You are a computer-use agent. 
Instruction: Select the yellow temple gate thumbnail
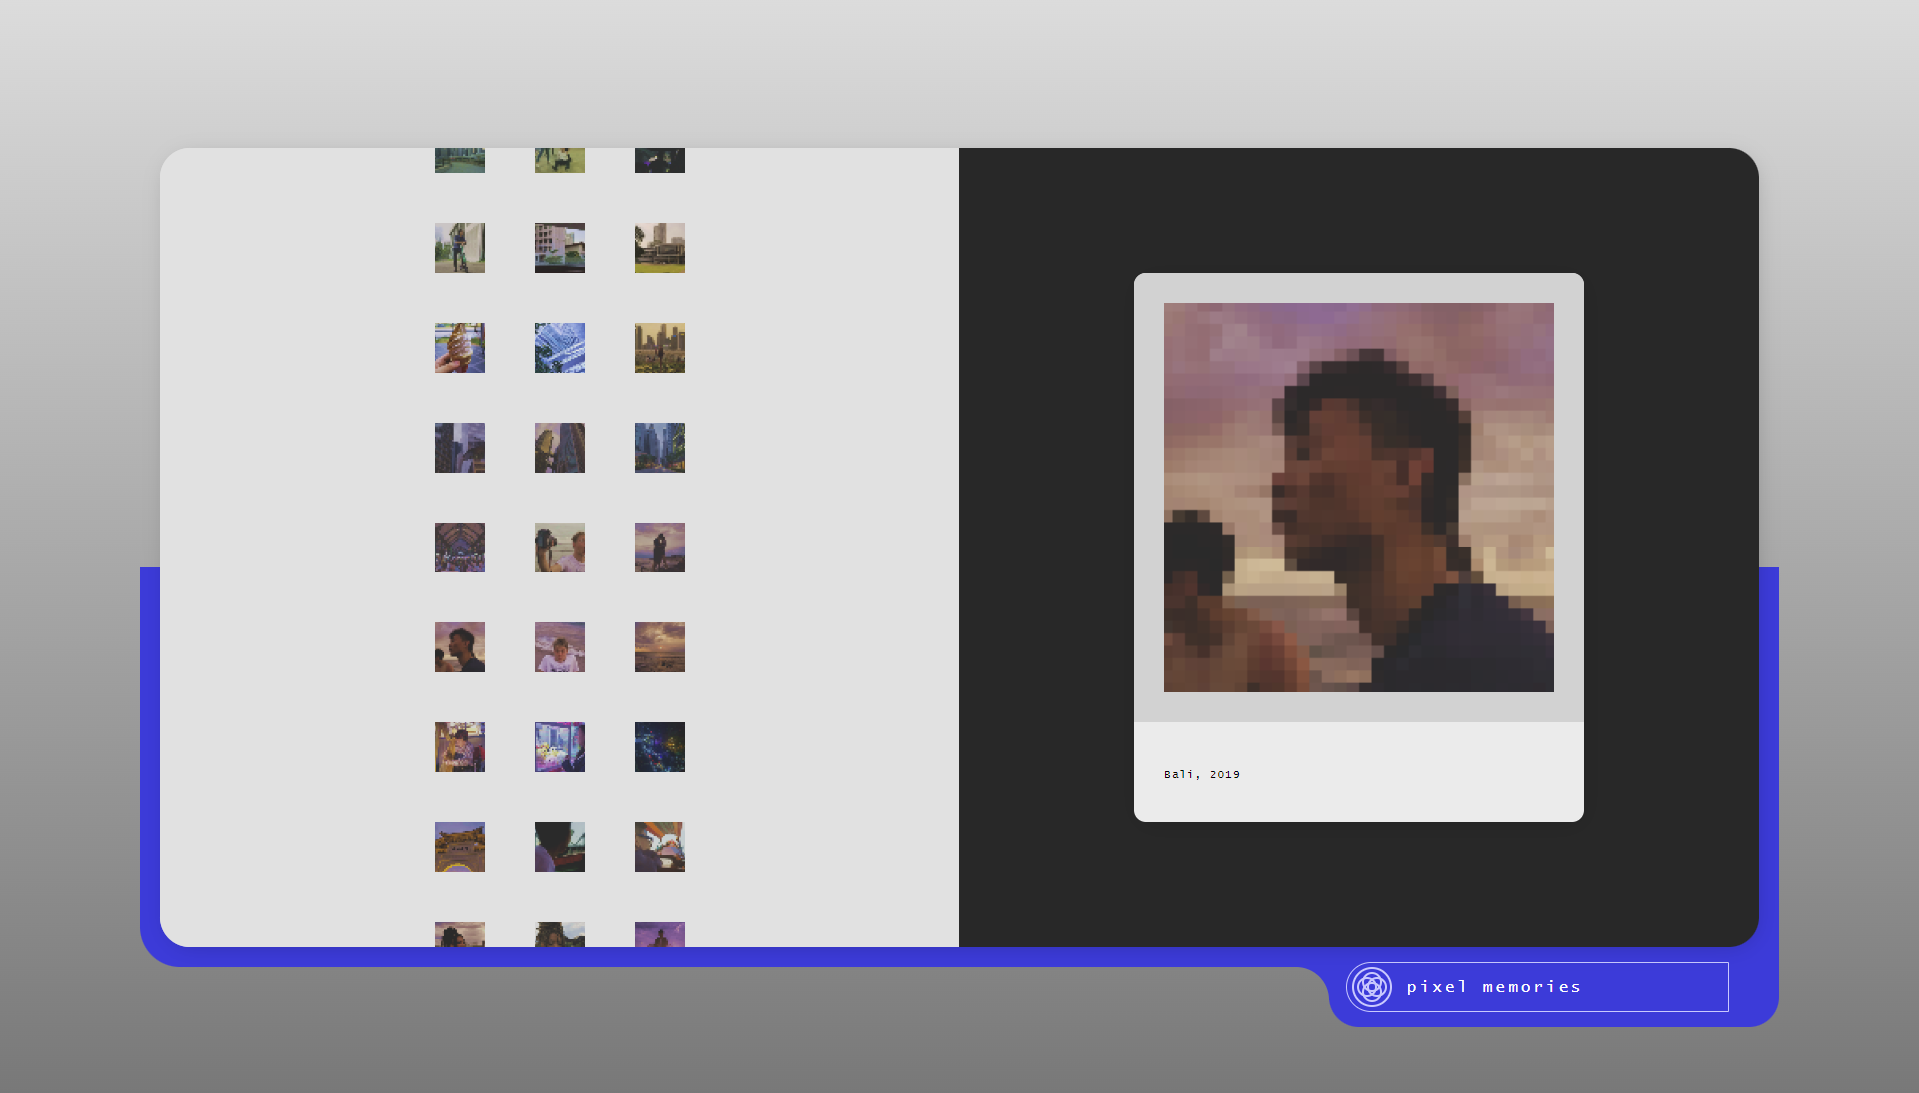(460, 847)
